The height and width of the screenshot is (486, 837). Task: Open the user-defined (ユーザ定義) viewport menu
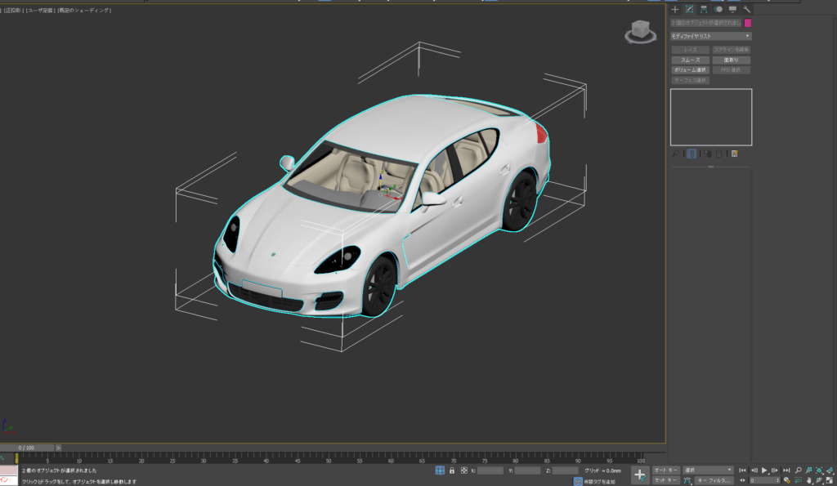click(x=40, y=11)
